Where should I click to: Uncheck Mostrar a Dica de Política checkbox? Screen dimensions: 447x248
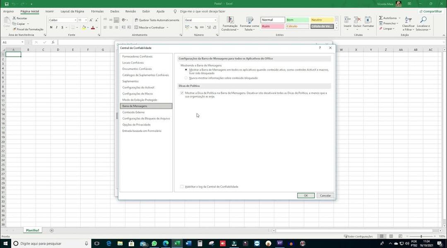click(182, 93)
